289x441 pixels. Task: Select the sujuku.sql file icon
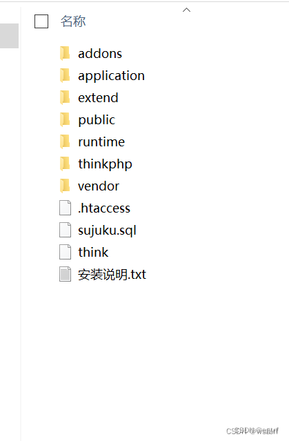[65, 230]
